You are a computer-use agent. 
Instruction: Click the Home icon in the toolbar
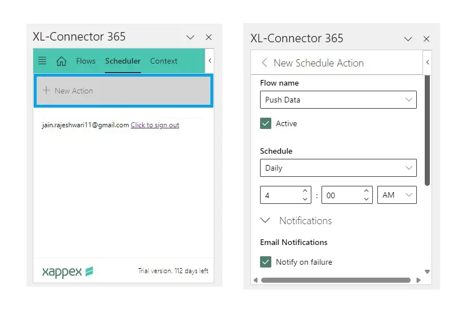pyautogui.click(x=61, y=61)
